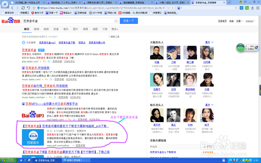Click inside the Baidu search input field
Image resolution: width=261 pixels, height=163 pixels.
(68, 21)
